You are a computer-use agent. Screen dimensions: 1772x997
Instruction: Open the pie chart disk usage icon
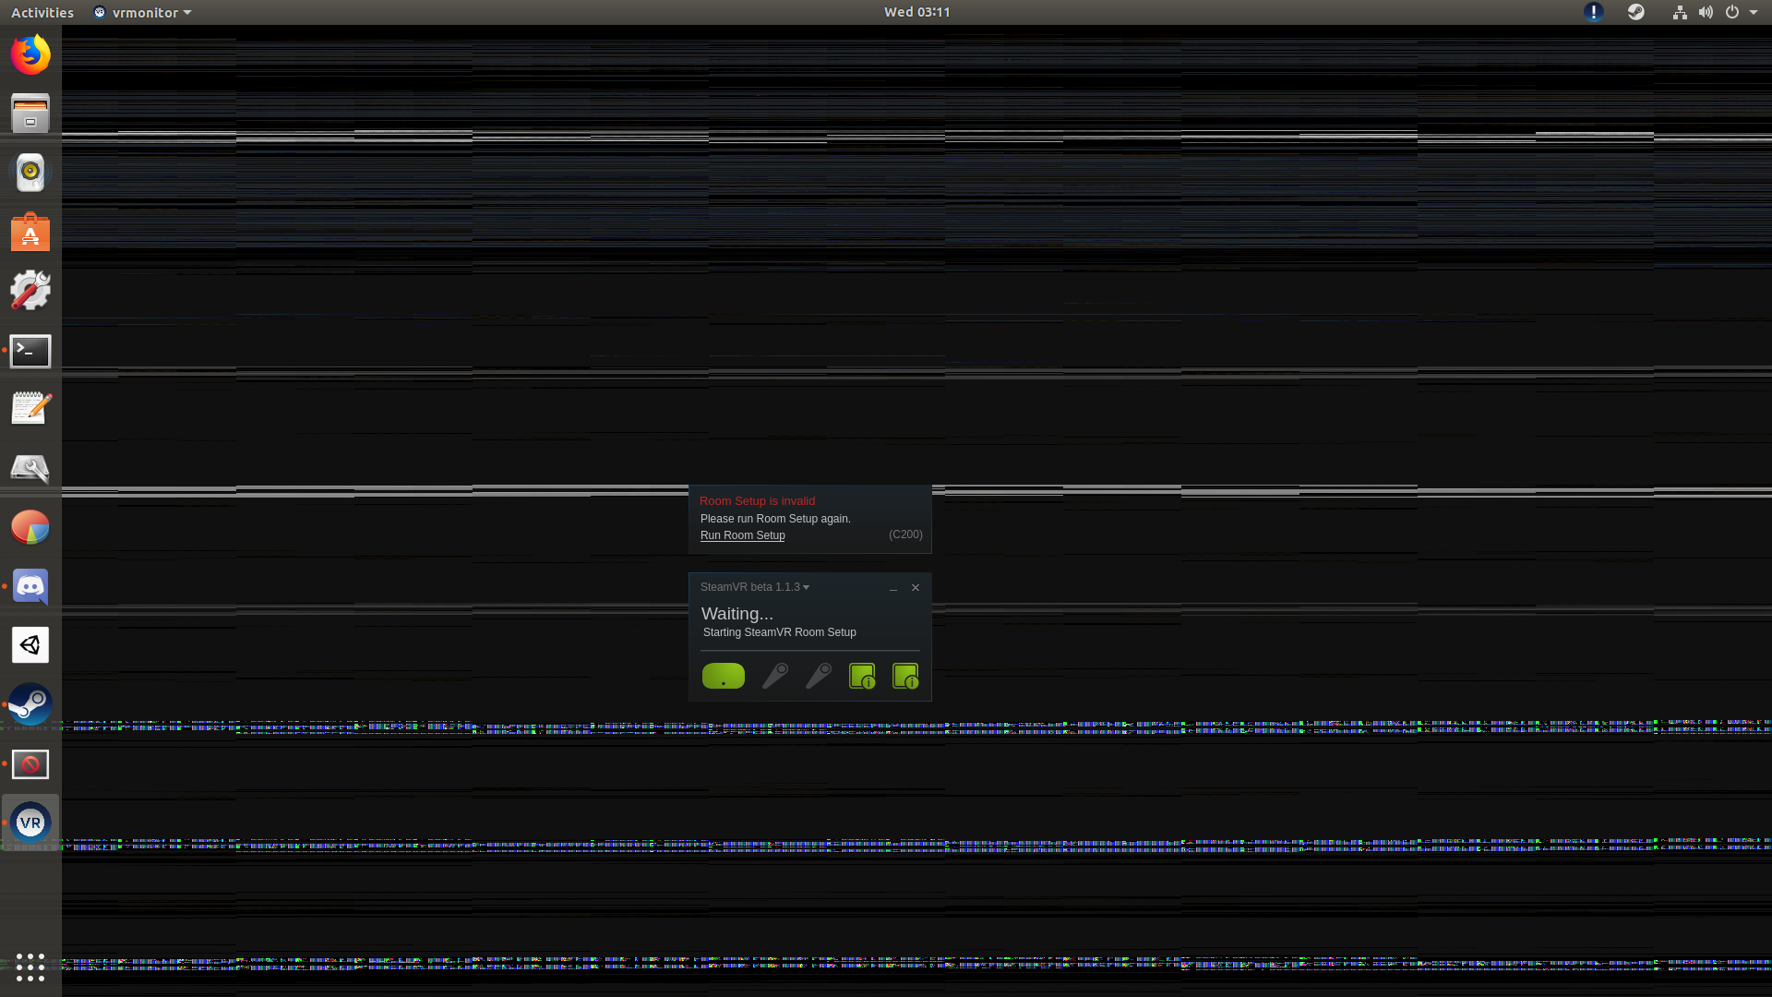pyautogui.click(x=30, y=527)
